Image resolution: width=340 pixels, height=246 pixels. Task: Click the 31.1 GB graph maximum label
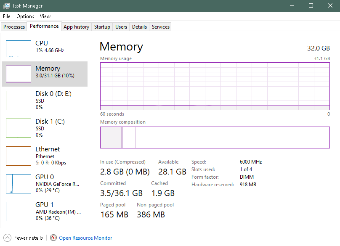click(322, 58)
